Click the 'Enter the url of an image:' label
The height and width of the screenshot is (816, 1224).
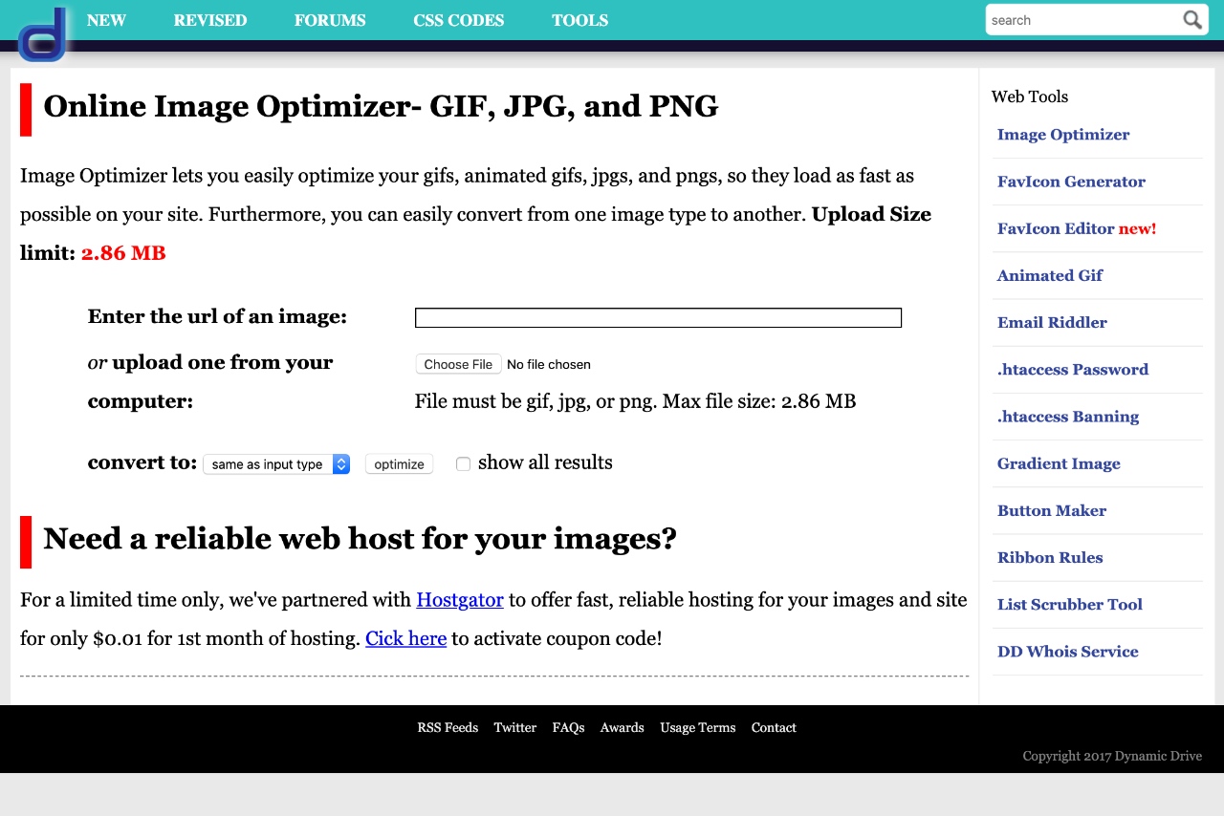[x=217, y=317]
